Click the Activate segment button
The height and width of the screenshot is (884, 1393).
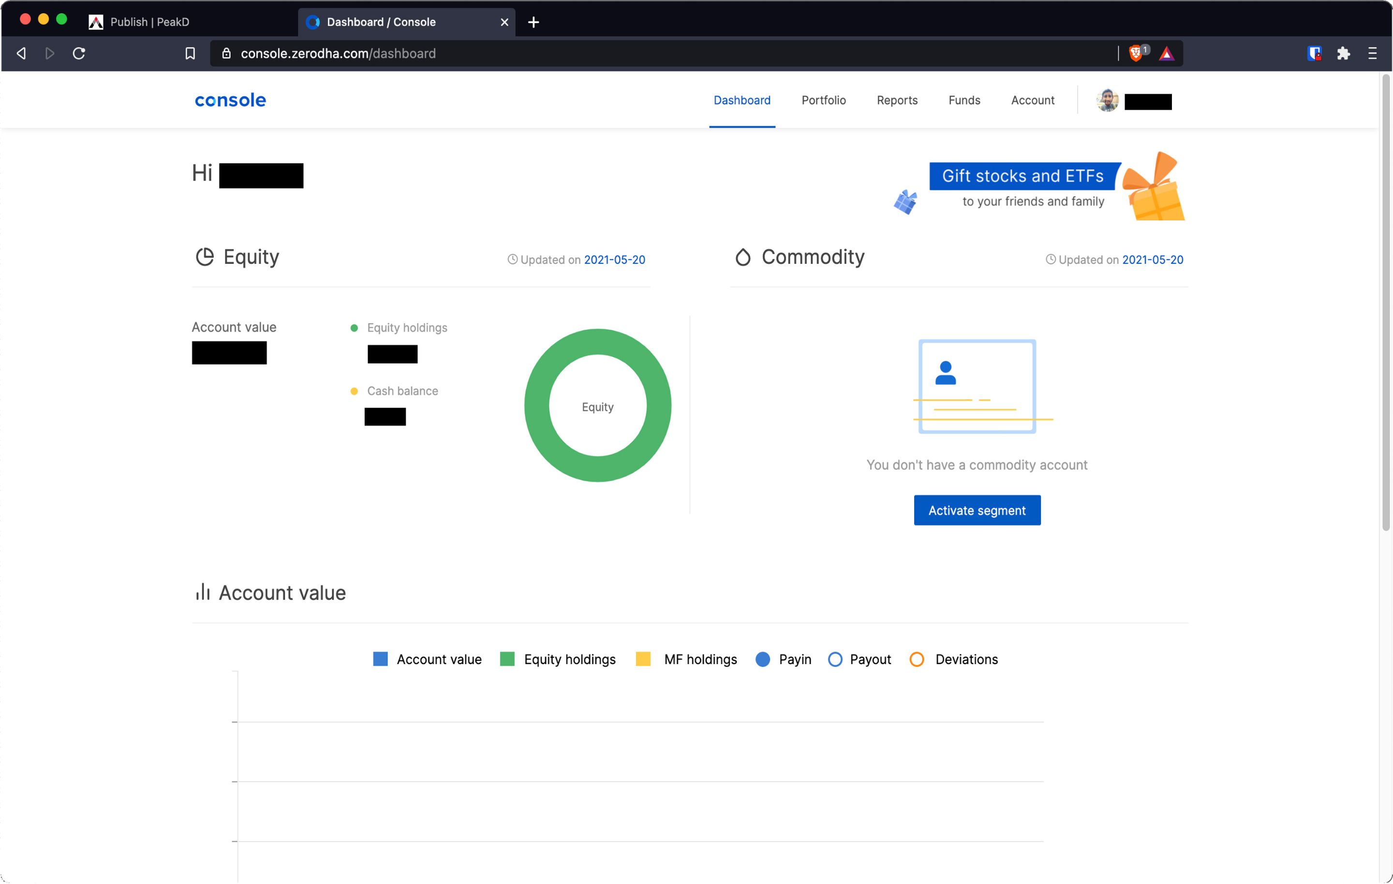point(977,510)
